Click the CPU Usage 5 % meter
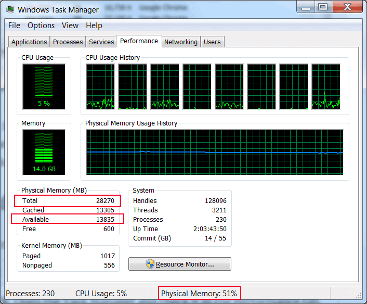367x304 pixels. [44, 86]
